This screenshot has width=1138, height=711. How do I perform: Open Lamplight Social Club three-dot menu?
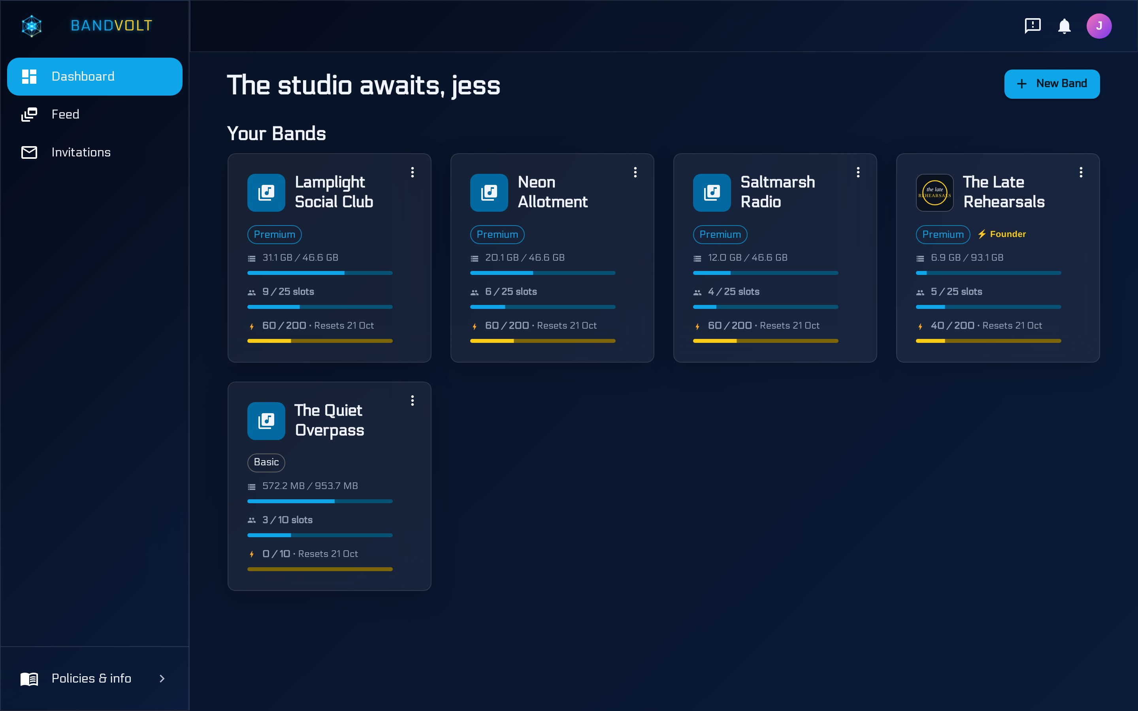pyautogui.click(x=413, y=172)
